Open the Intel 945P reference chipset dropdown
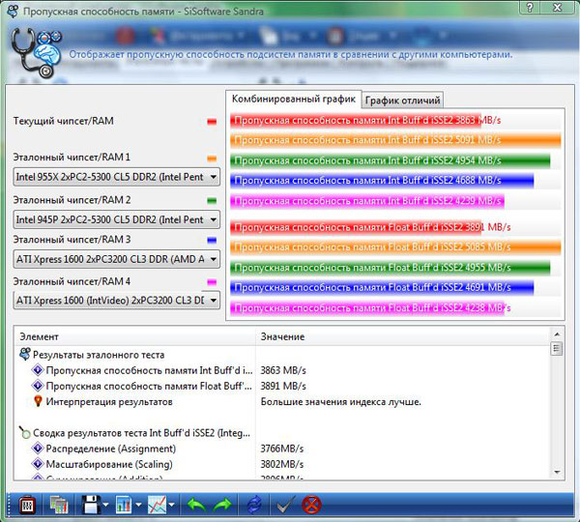The image size is (580, 522). (117, 219)
